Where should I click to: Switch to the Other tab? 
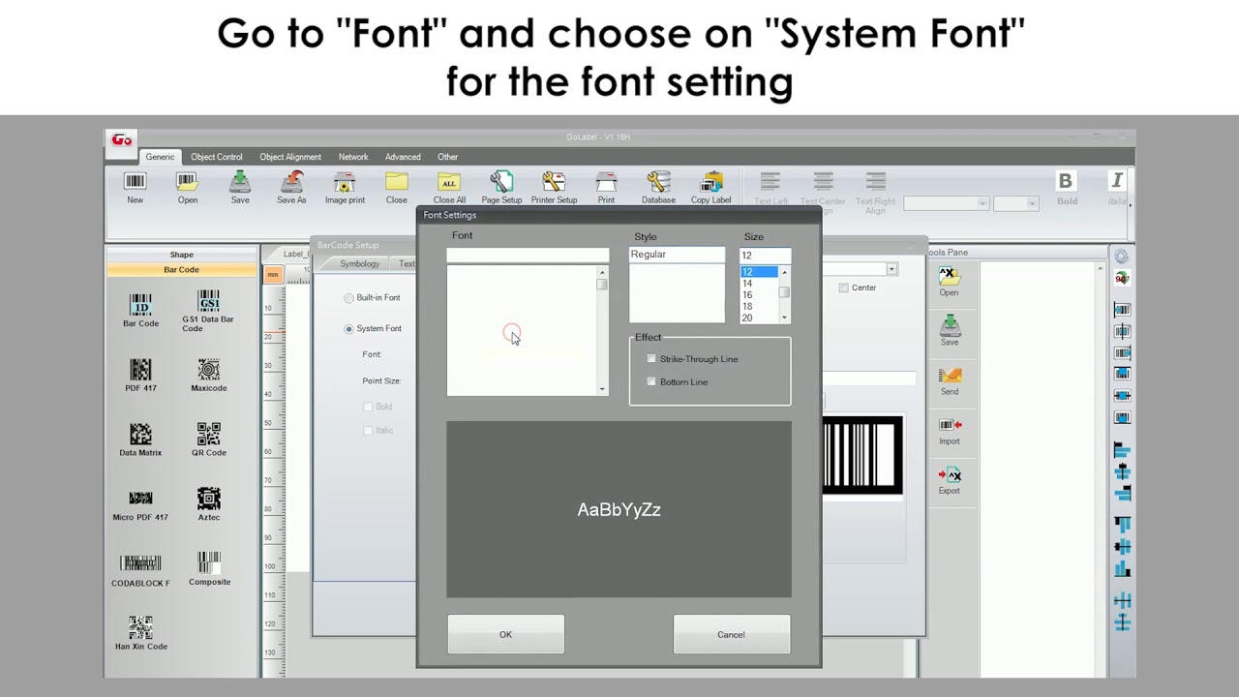(x=447, y=157)
